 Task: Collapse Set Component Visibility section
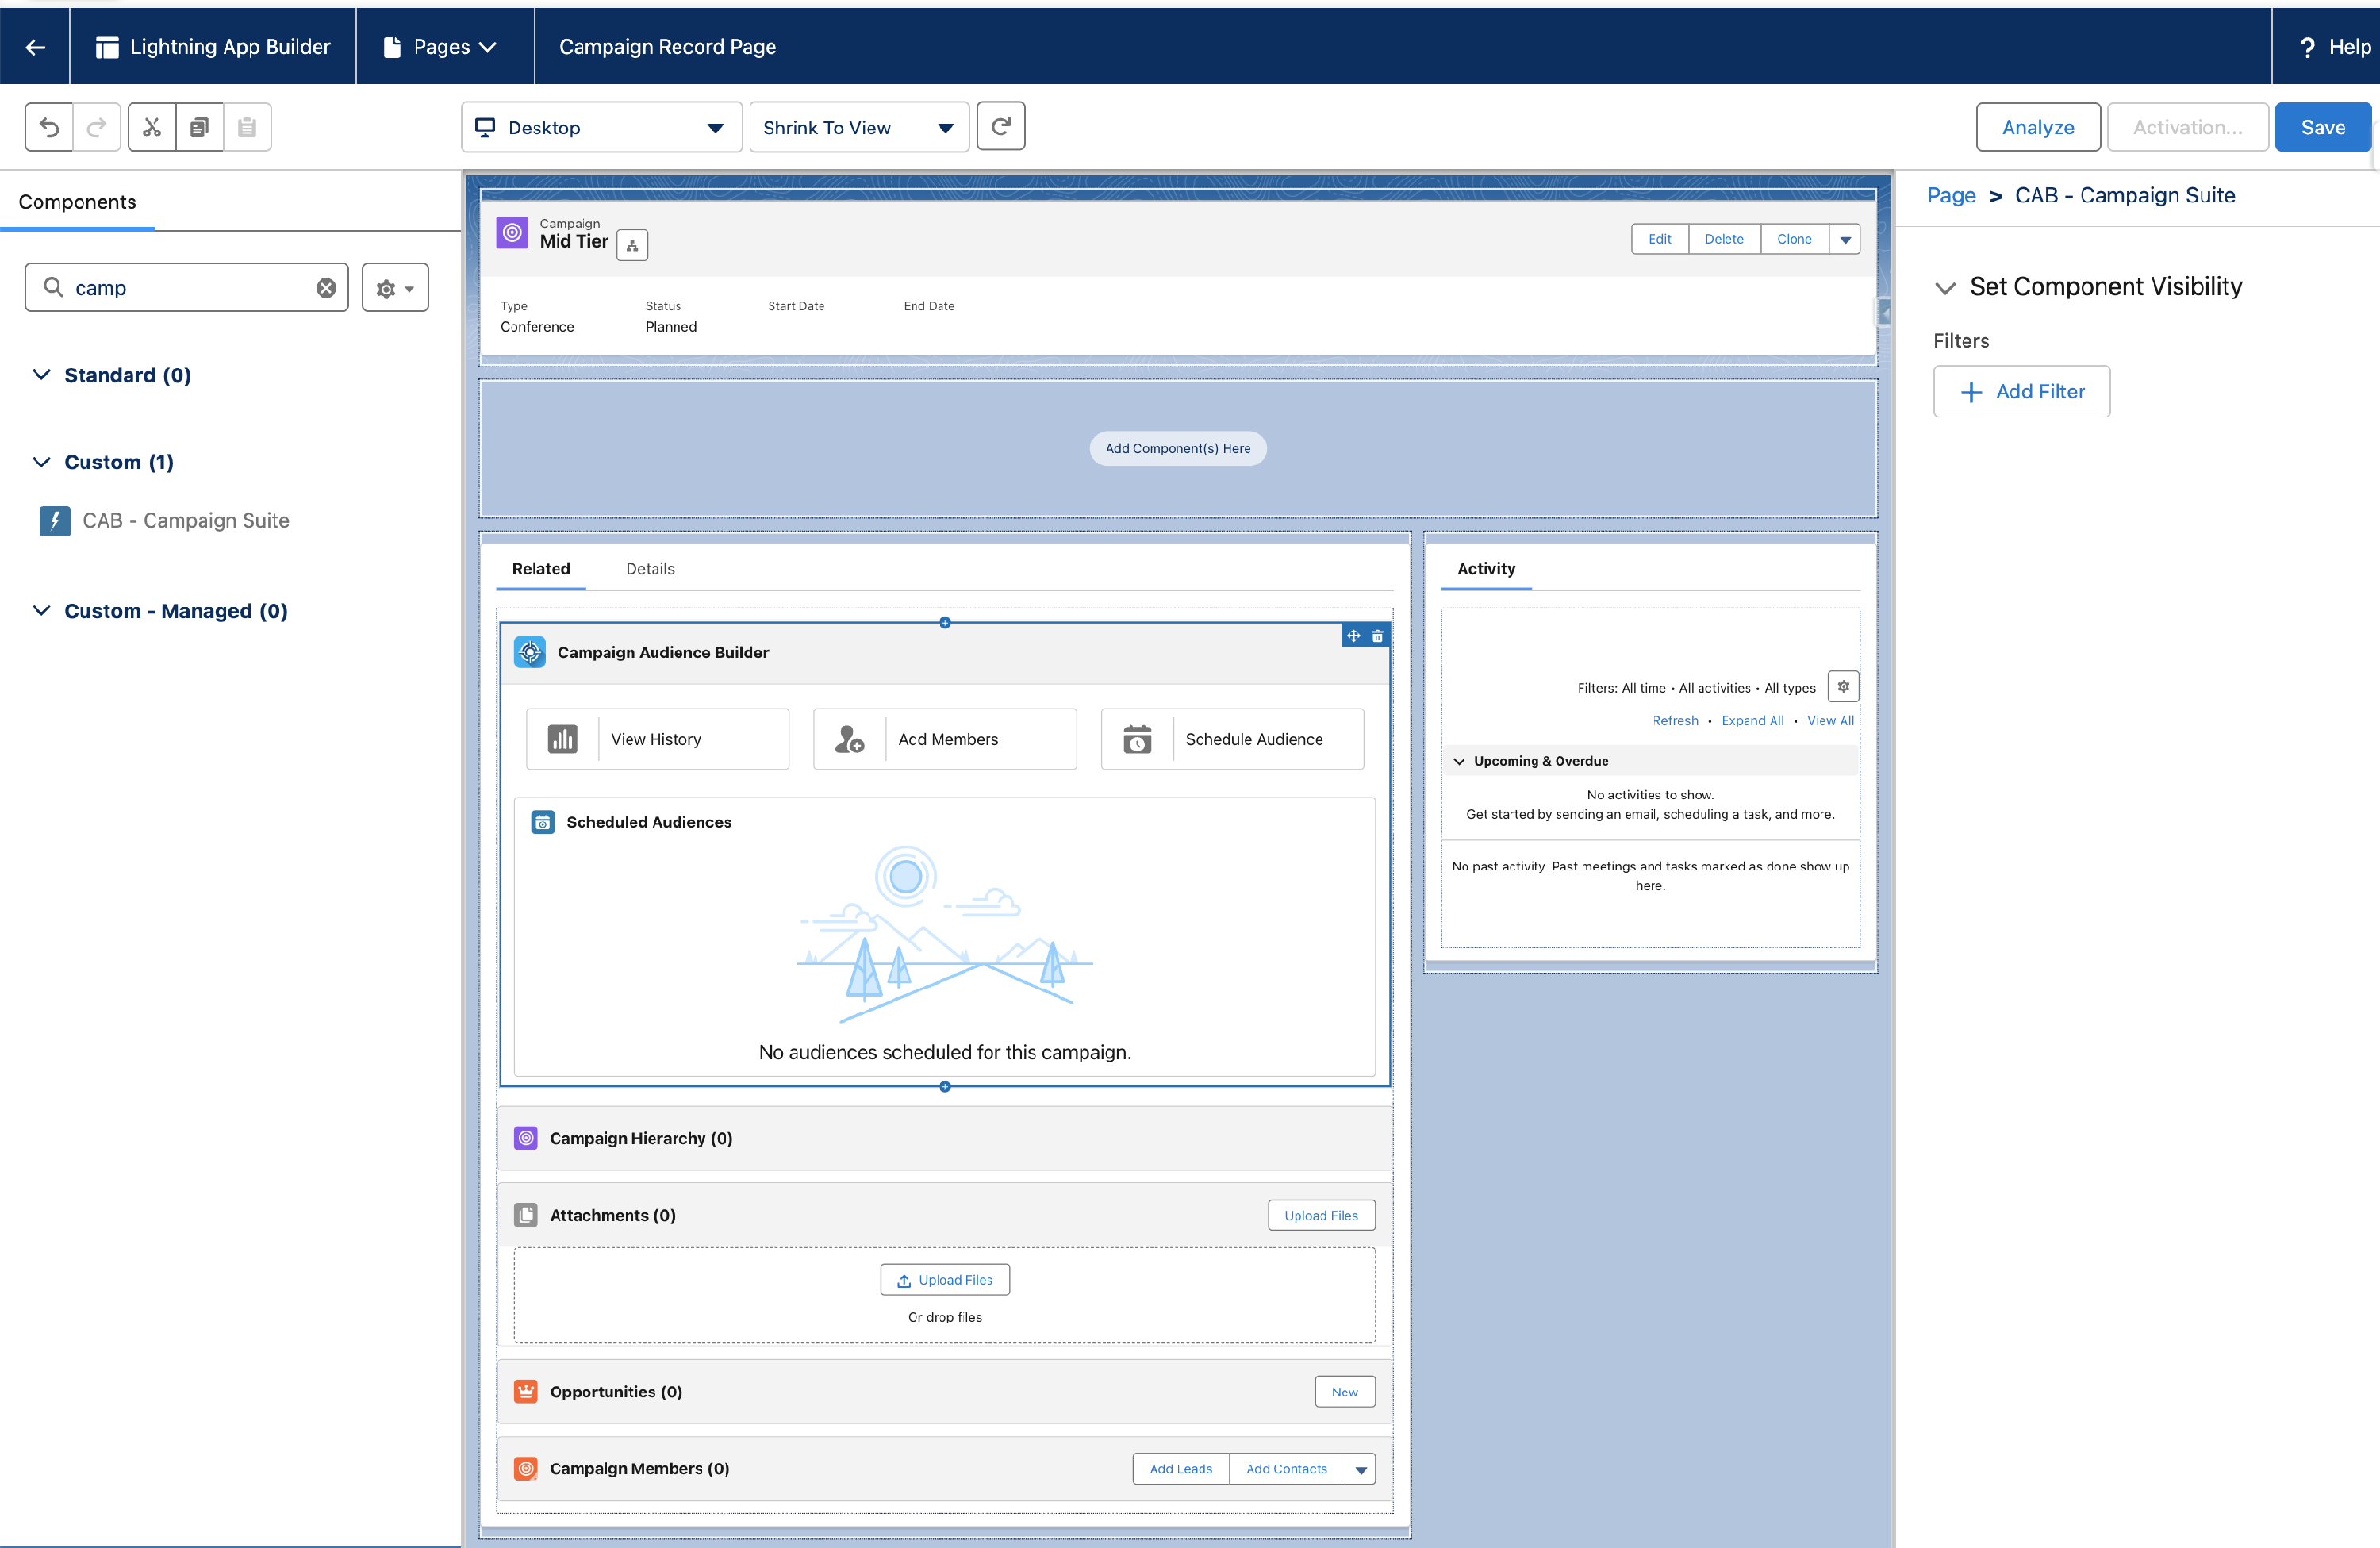[1945, 288]
